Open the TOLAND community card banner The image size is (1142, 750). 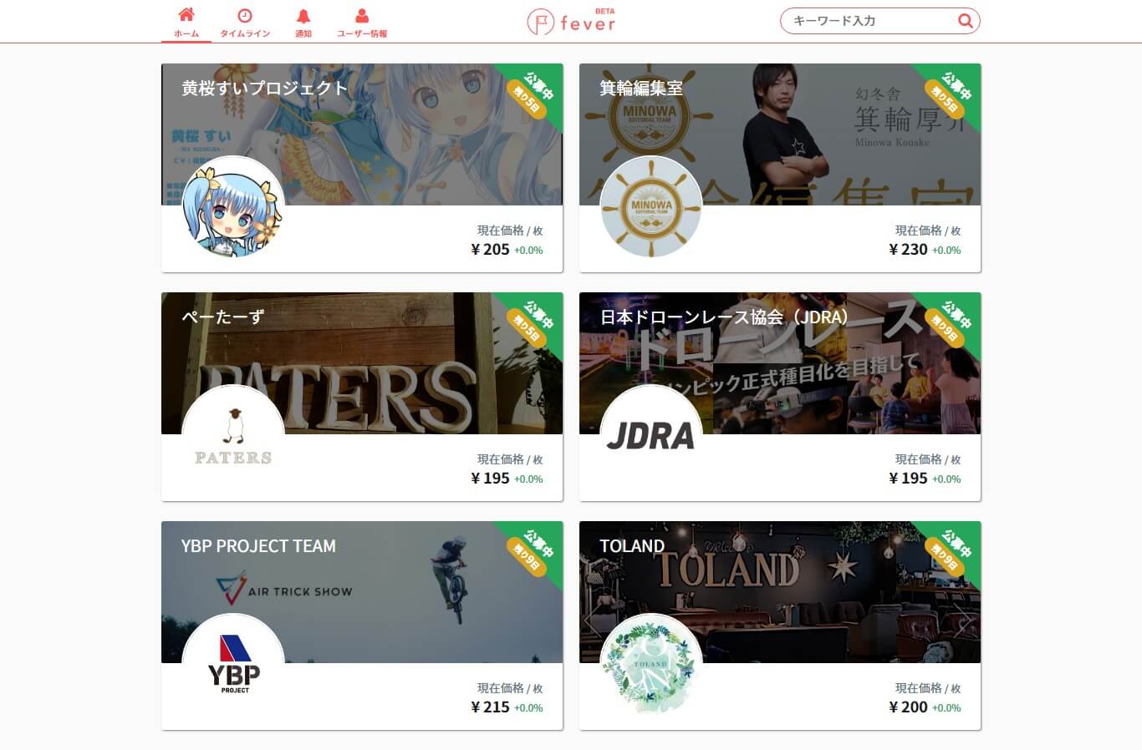tap(780, 592)
